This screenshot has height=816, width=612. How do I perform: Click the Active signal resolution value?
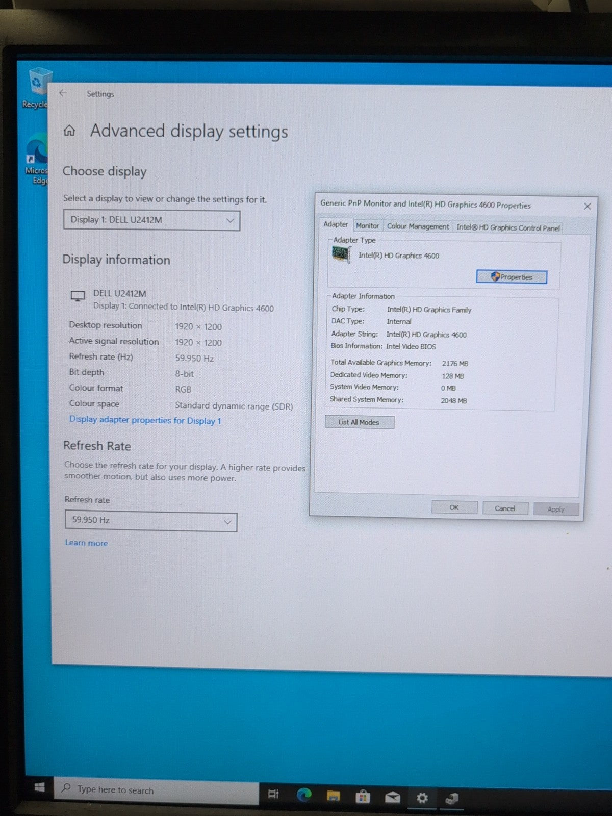pyautogui.click(x=198, y=342)
